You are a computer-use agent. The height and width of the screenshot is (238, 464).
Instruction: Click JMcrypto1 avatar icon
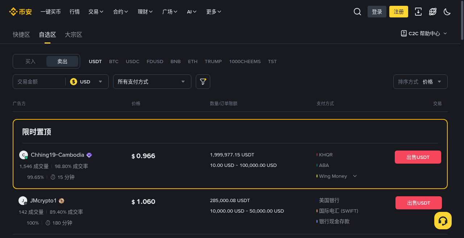coord(23,201)
